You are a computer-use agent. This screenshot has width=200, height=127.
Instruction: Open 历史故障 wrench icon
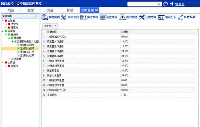pos(142,17)
